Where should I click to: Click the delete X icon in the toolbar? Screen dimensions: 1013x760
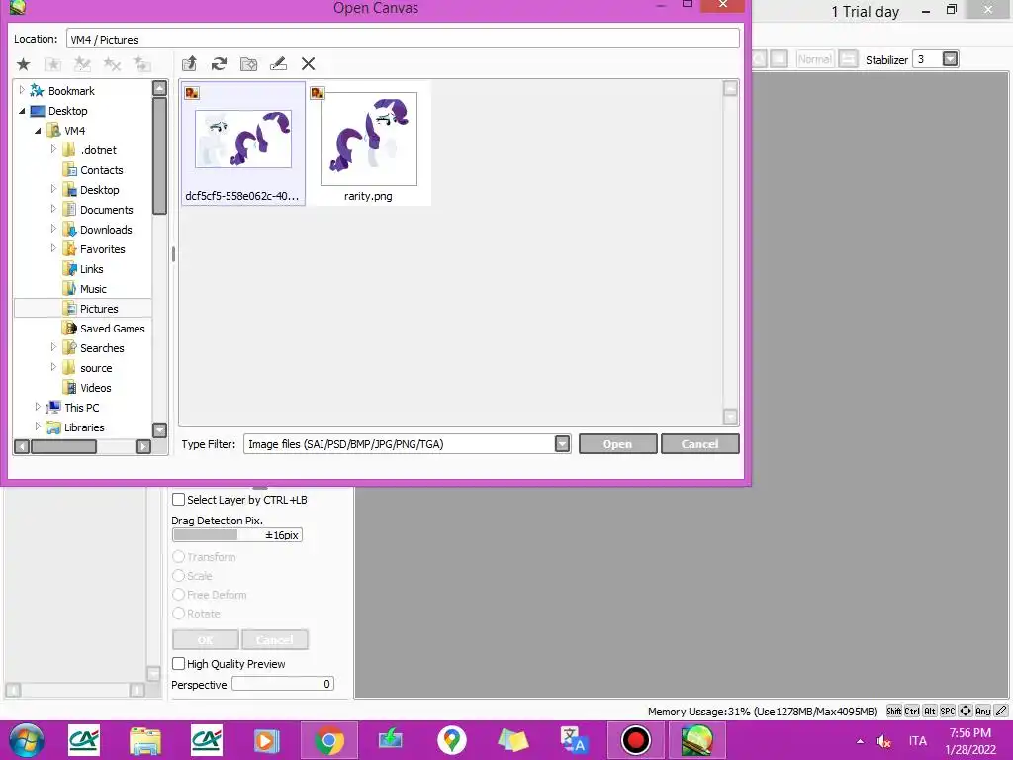(309, 64)
